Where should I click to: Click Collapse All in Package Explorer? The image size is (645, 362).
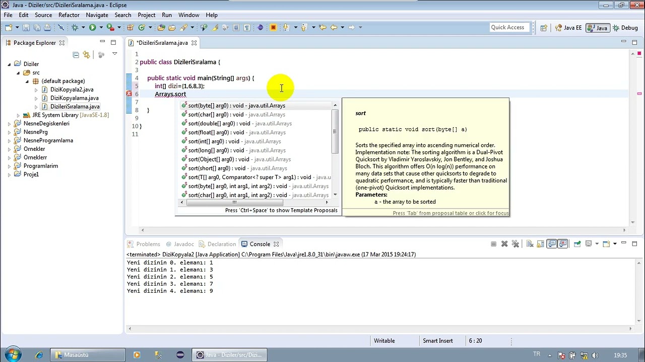point(76,55)
